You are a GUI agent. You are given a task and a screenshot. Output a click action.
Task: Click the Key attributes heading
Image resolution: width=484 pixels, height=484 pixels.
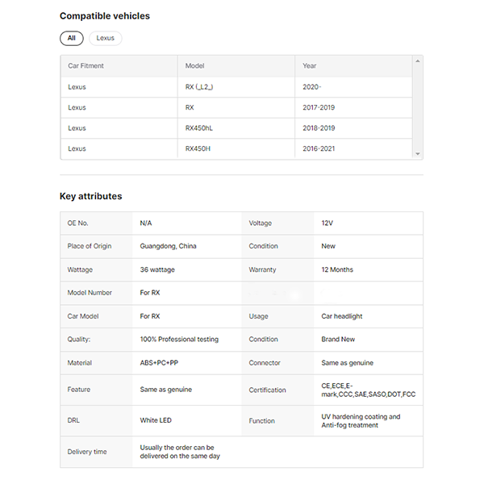(x=90, y=196)
